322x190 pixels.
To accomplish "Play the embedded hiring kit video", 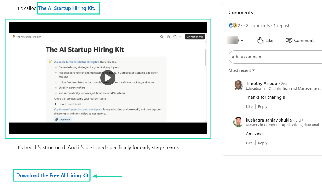I will tap(108, 78).
